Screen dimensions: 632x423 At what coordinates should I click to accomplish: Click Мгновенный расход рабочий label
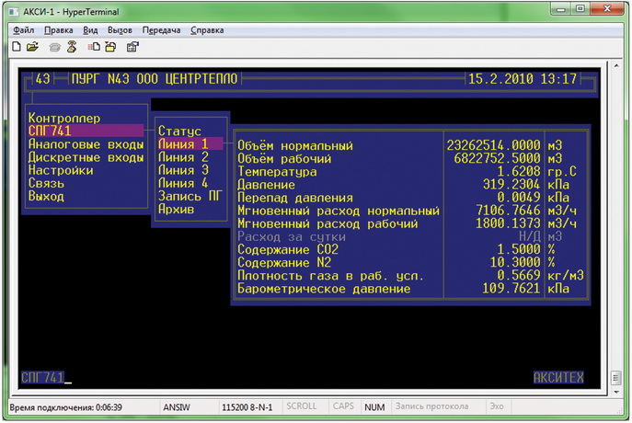[x=327, y=223]
